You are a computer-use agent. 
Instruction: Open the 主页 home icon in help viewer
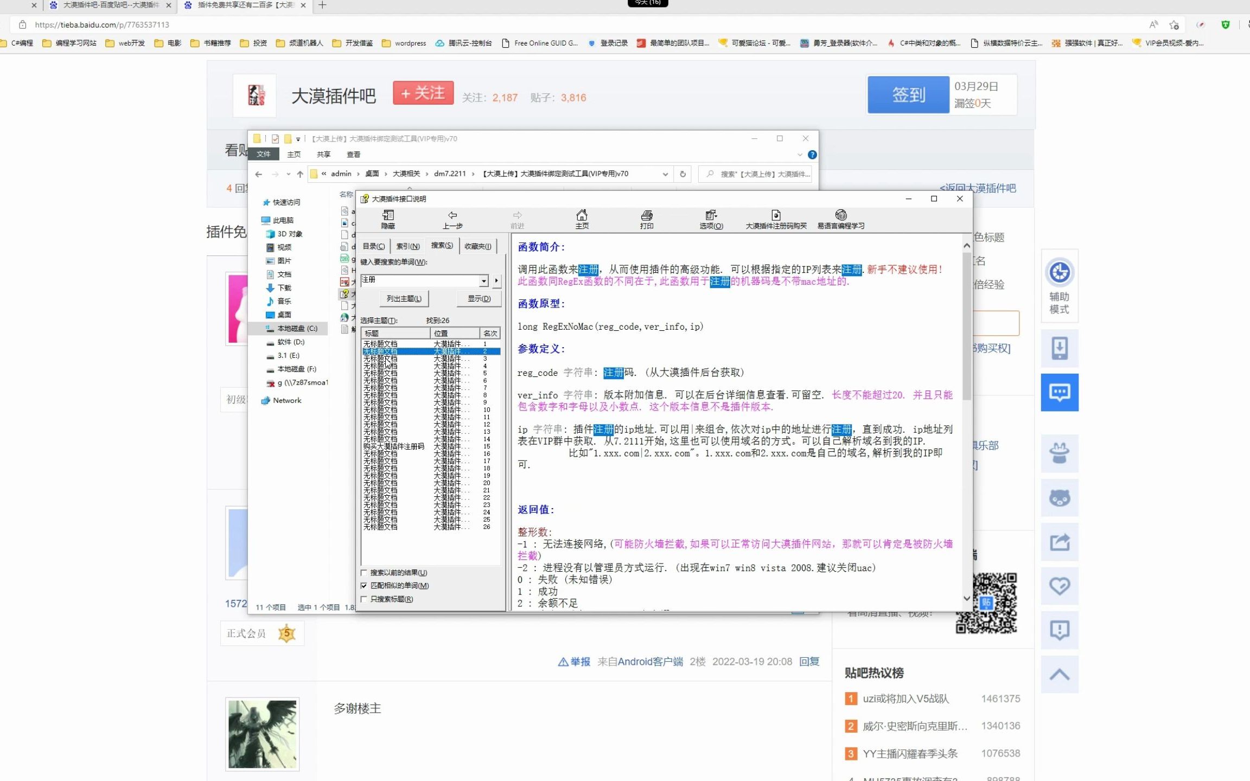pyautogui.click(x=582, y=219)
